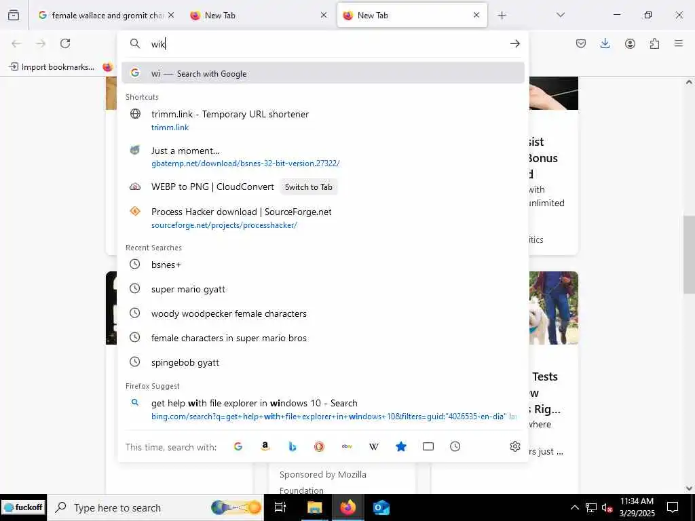The height and width of the screenshot is (521, 695).
Task: Search only in open Tabs icon
Action: [428, 446]
